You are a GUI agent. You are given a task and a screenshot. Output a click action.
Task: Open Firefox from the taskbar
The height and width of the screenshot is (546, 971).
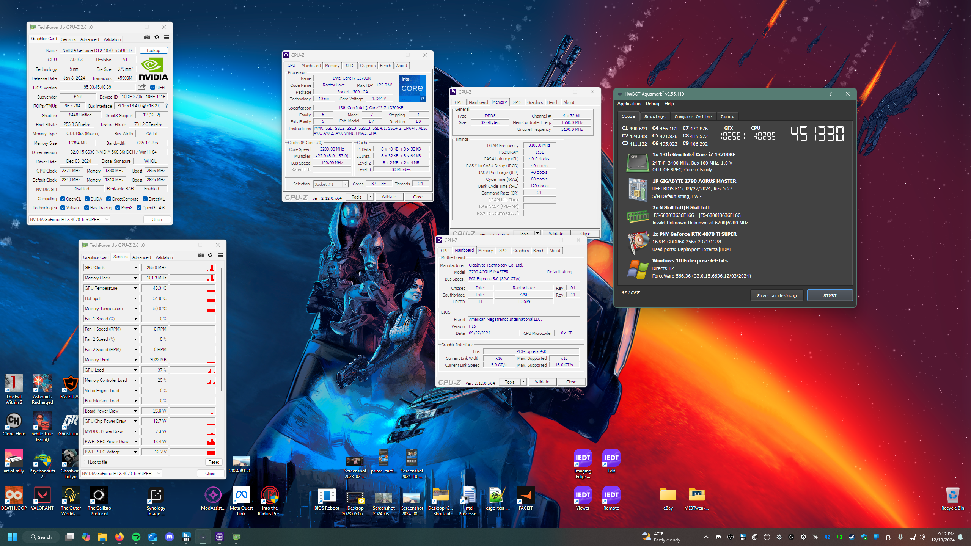[x=119, y=537]
